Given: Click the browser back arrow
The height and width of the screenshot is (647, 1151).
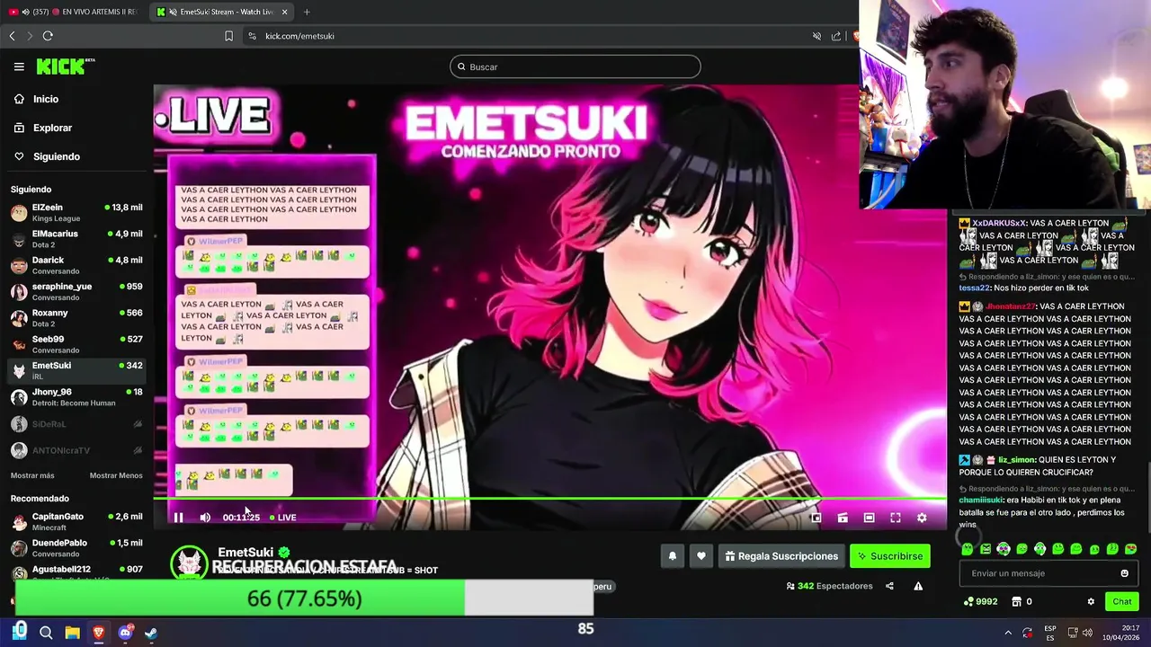Looking at the screenshot, I should click(12, 36).
